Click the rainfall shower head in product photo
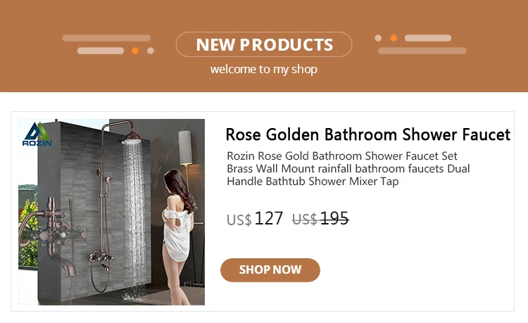 [x=133, y=137]
